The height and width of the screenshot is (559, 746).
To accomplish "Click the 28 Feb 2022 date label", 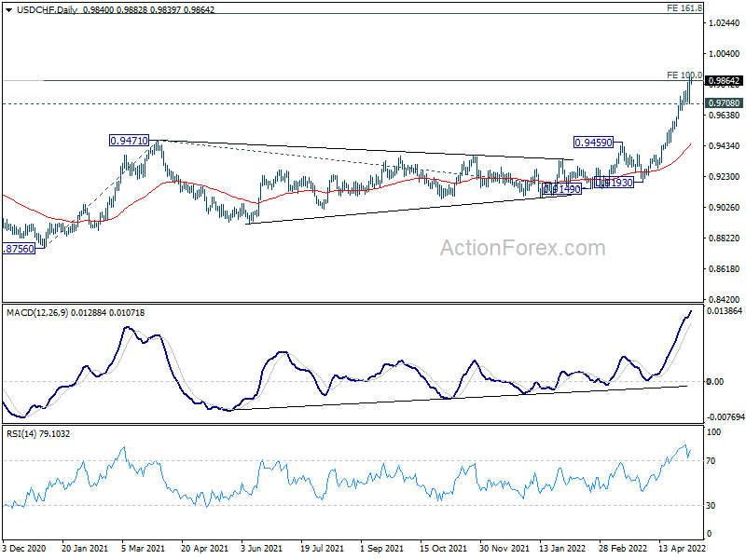I will [x=623, y=549].
